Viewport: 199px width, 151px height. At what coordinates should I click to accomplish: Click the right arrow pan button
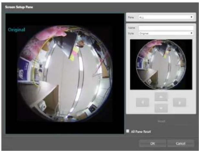(x=180, y=102)
